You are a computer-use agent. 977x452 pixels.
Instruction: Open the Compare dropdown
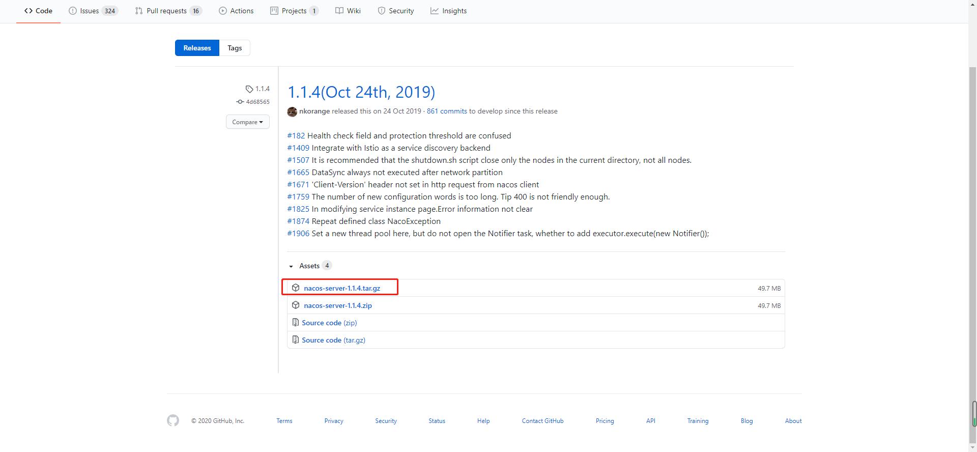[248, 122]
